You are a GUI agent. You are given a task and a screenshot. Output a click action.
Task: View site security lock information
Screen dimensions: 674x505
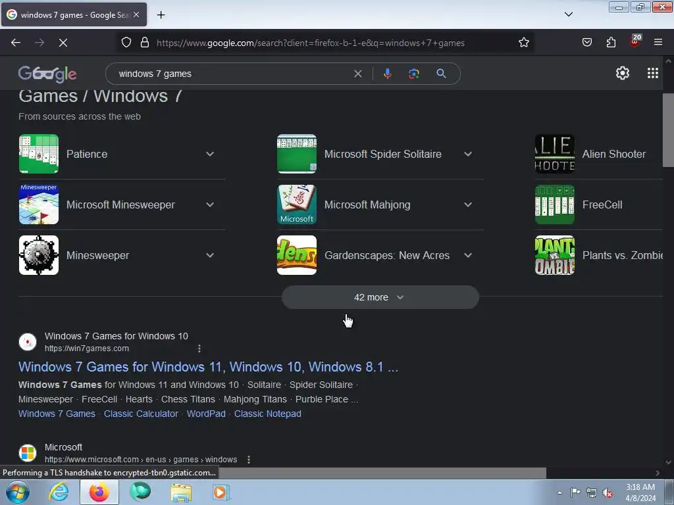coord(145,43)
